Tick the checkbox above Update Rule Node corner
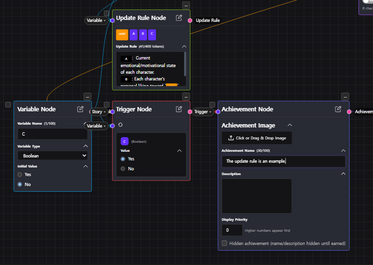 pyautogui.click(x=106, y=13)
